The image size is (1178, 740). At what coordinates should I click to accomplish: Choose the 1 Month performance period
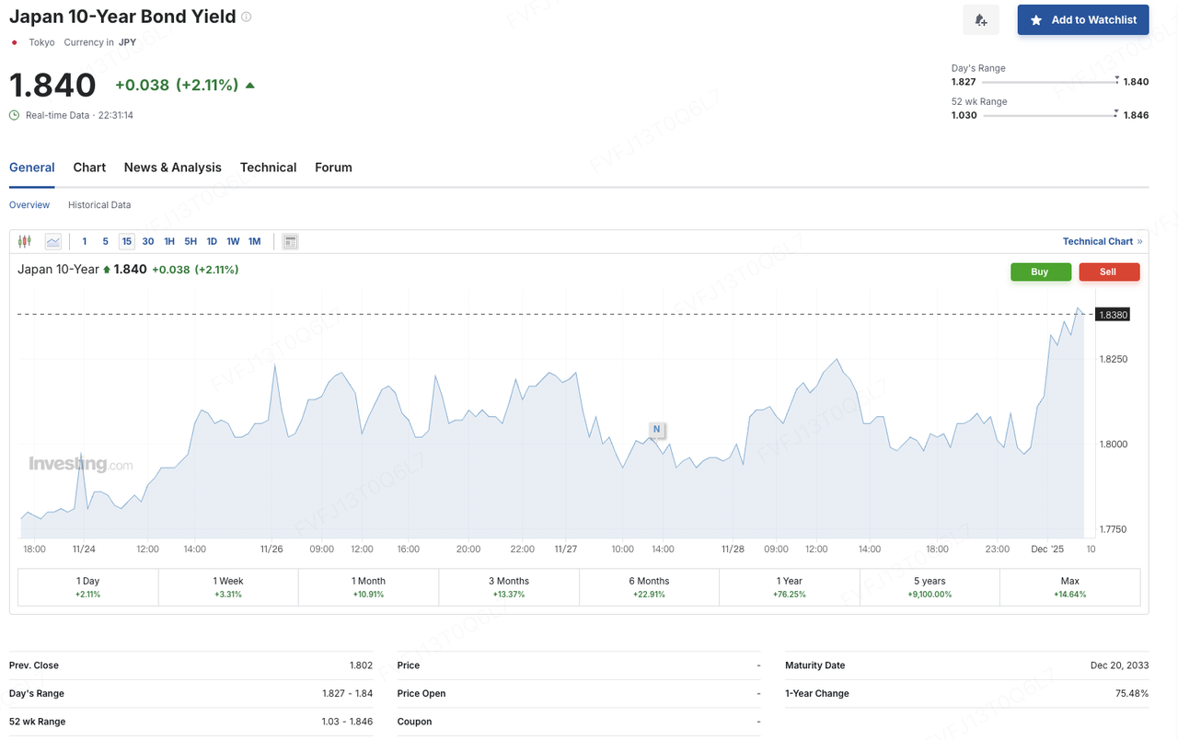(x=368, y=586)
